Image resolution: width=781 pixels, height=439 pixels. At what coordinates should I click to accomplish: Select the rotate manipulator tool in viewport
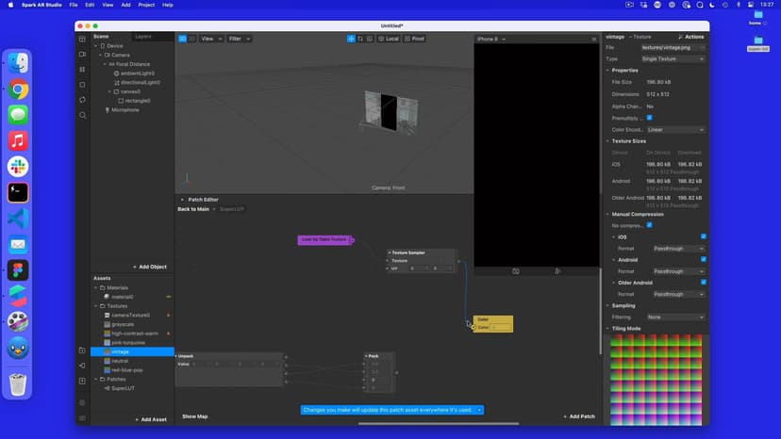click(360, 39)
